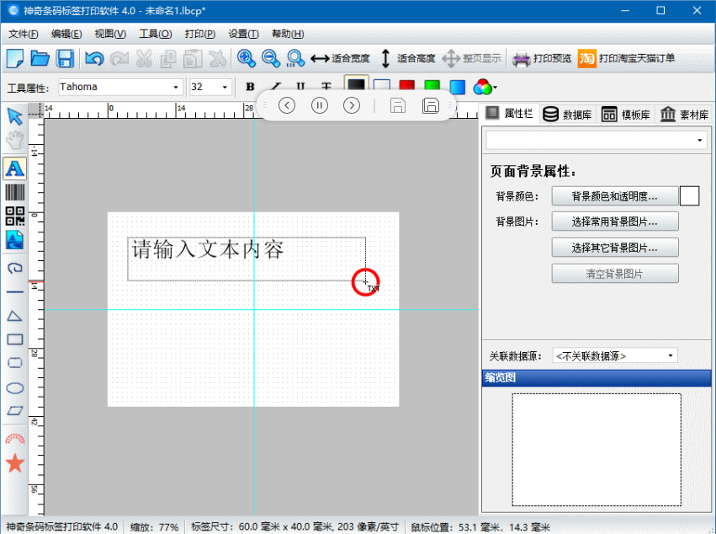Select the QR code tool
The height and width of the screenshot is (534, 716).
click(14, 216)
